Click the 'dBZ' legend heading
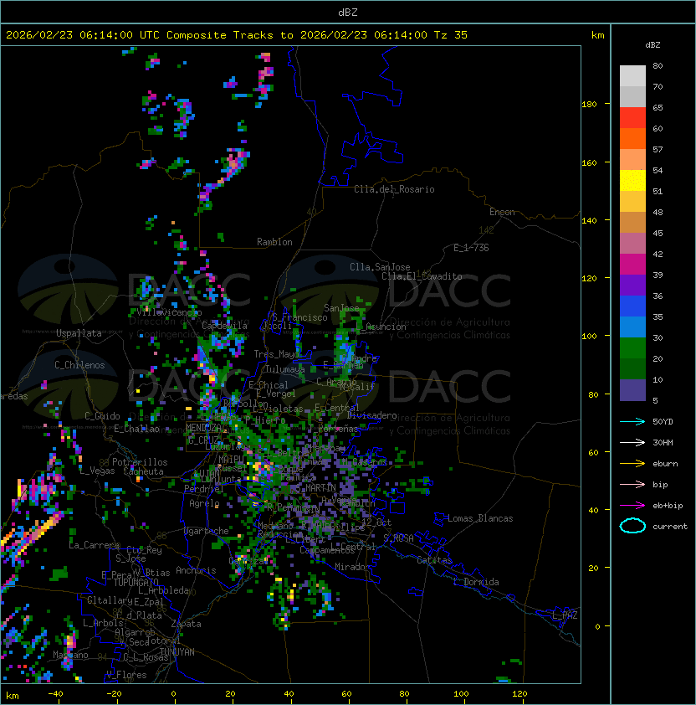Viewport: 696px width, 705px height. coord(652,45)
